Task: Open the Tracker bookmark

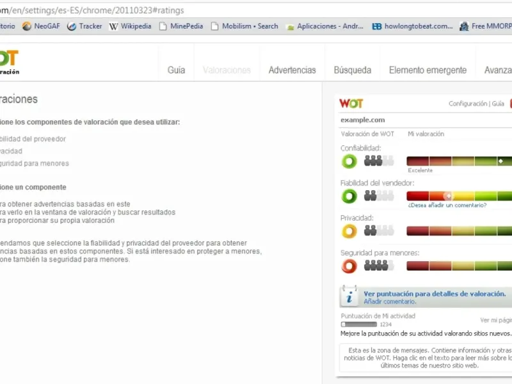Action: (x=84, y=26)
